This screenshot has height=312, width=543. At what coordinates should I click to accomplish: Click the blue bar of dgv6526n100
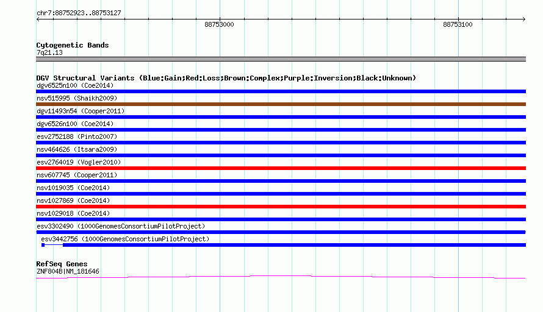coord(281,130)
